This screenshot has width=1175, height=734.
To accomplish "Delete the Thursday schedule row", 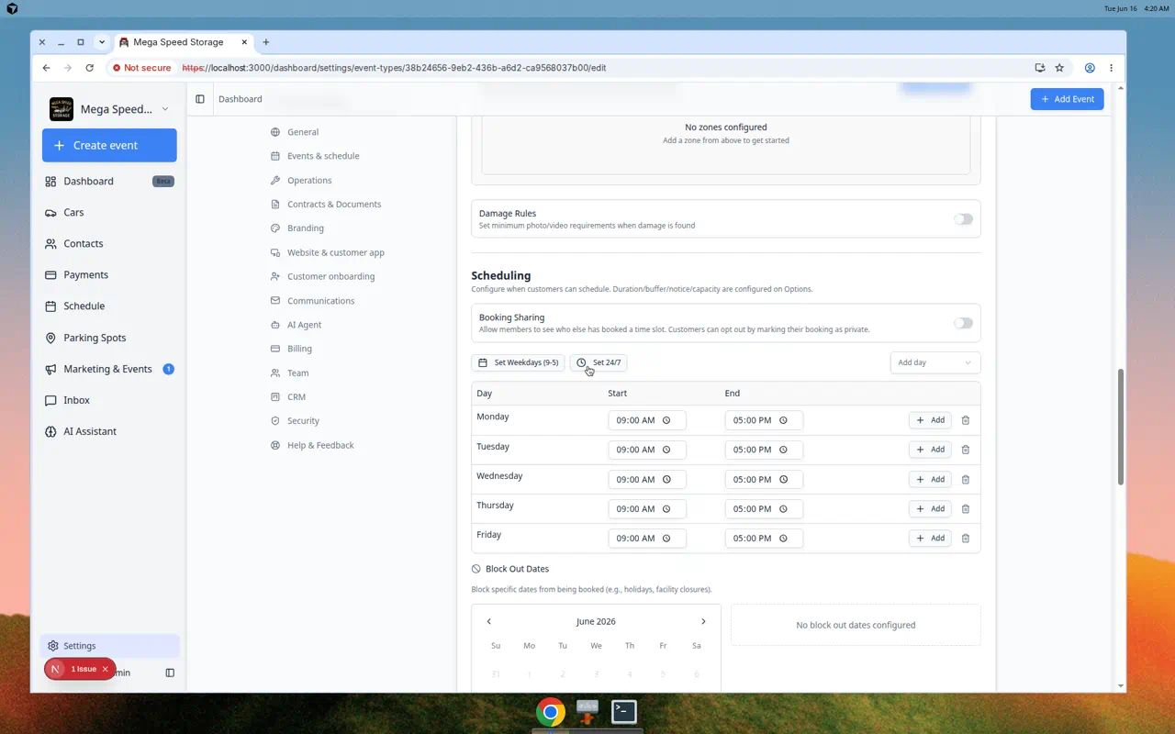I will (965, 508).
